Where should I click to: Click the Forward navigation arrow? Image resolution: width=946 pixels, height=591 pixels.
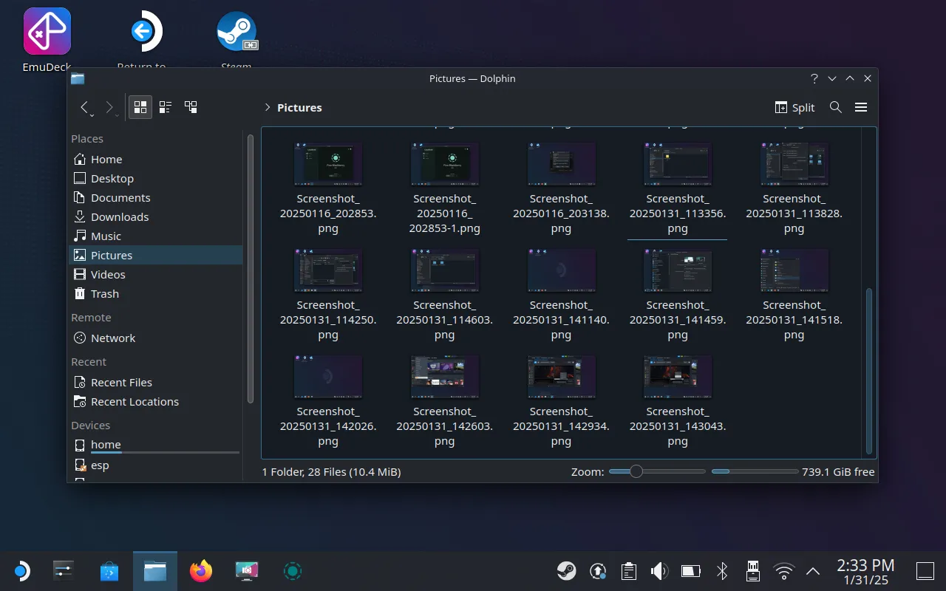(109, 107)
